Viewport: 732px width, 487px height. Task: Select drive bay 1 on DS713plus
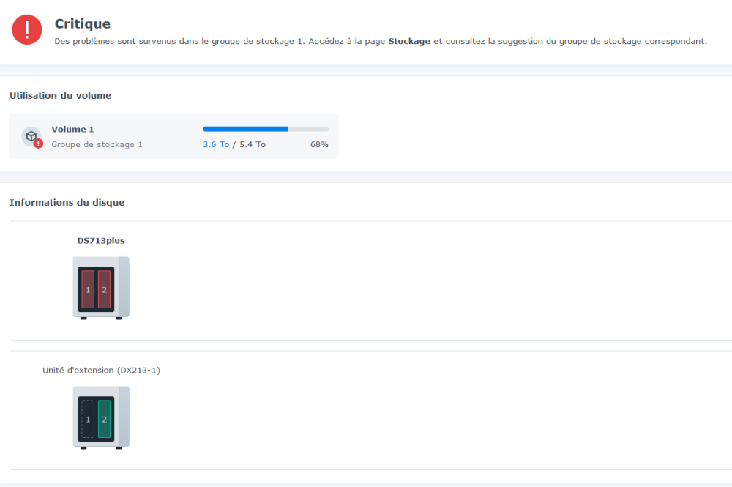[88, 289]
